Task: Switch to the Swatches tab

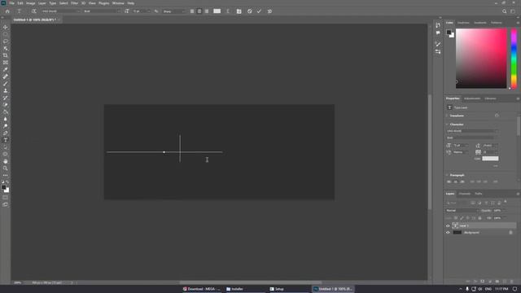Action: (x=463, y=23)
